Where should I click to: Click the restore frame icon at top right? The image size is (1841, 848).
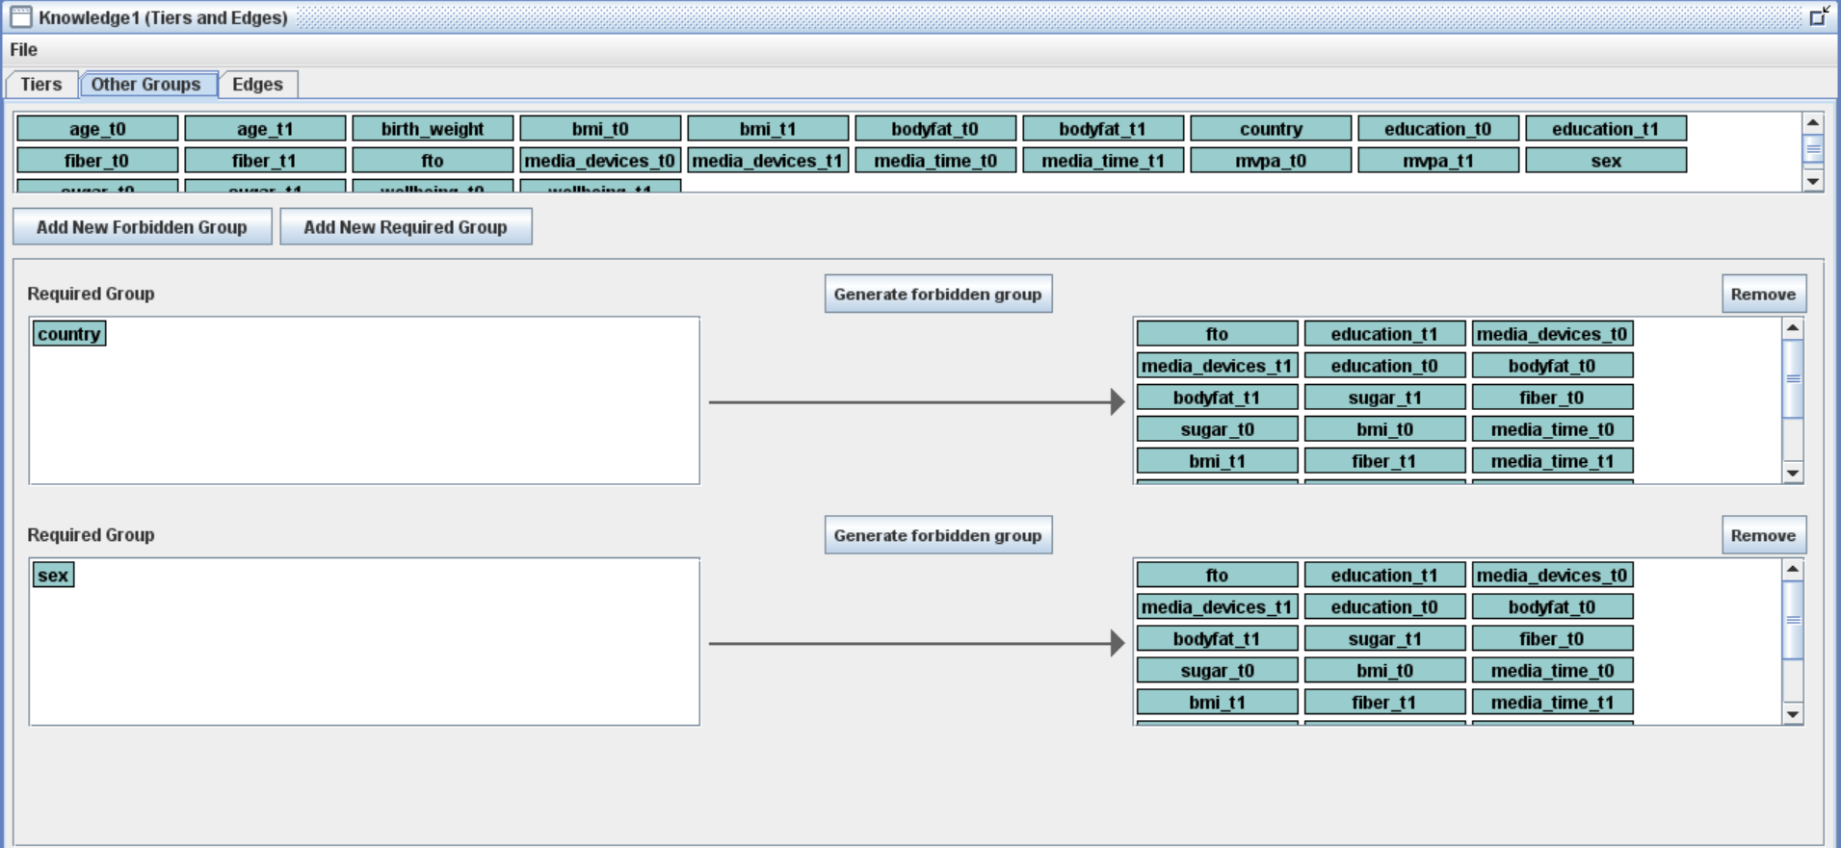click(1818, 16)
